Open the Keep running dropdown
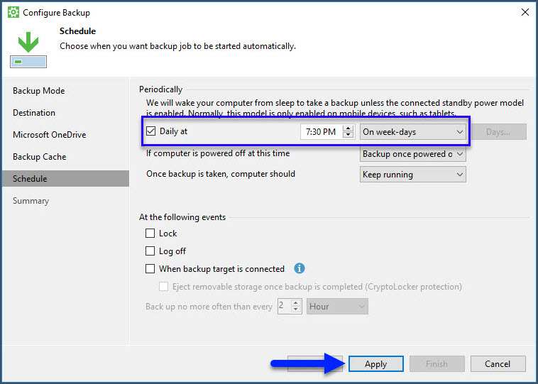538x384 pixels. click(x=412, y=175)
